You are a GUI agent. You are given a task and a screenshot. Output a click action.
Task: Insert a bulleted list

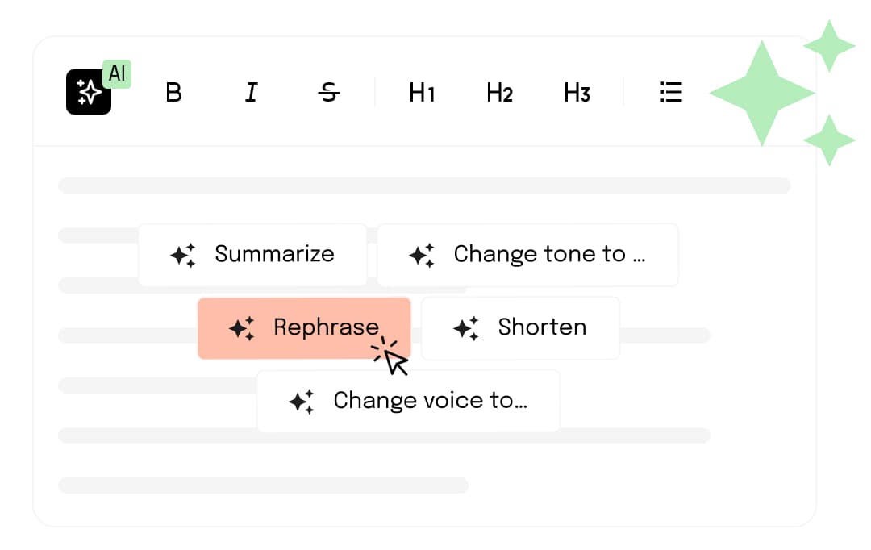point(671,92)
